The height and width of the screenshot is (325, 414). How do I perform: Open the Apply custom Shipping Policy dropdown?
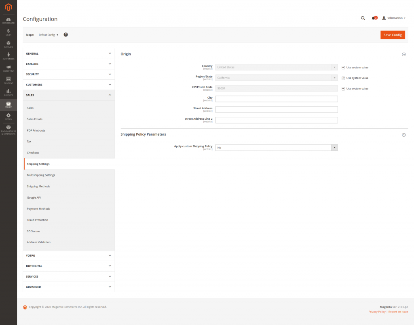pos(276,148)
